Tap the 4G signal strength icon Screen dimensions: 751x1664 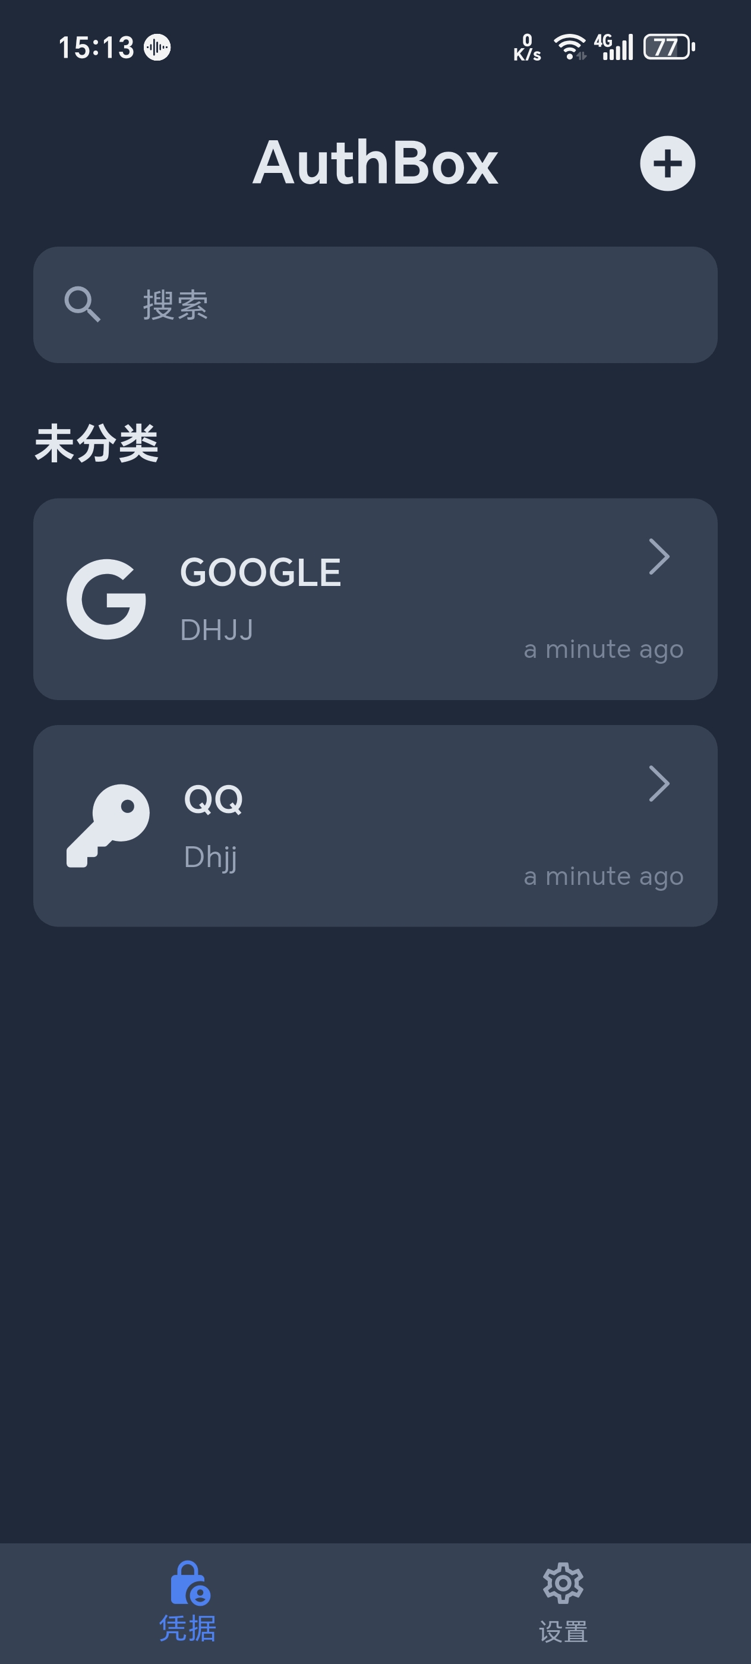coord(614,47)
